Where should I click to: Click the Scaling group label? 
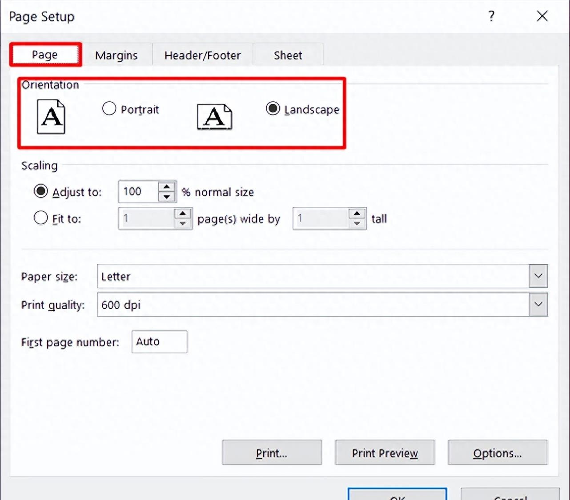pyautogui.click(x=40, y=166)
